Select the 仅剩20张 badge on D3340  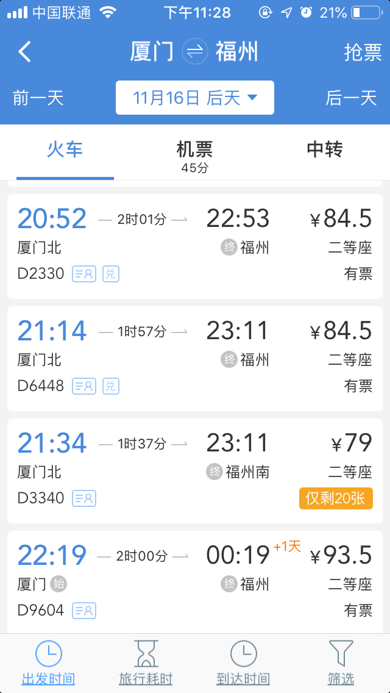click(x=336, y=498)
